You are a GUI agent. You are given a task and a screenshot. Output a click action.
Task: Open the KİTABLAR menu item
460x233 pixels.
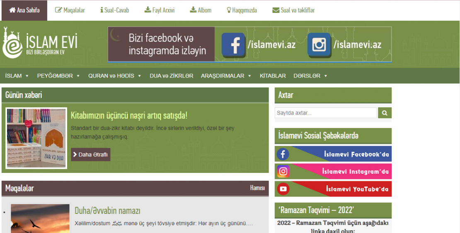coord(273,76)
